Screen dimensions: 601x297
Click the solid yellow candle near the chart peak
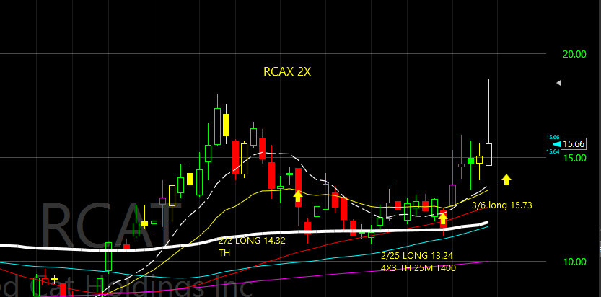point(226,125)
